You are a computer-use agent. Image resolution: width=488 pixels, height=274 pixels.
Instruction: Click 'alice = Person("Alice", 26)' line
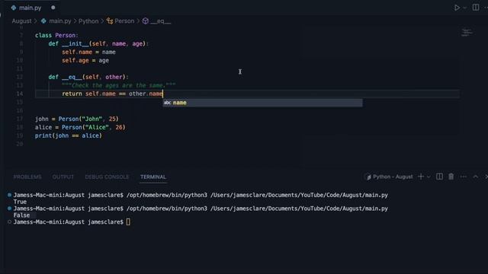click(80, 127)
